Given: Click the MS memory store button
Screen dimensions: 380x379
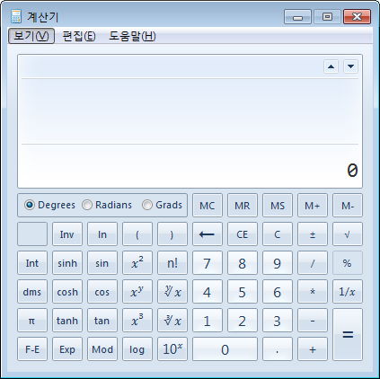Looking at the screenshot, I should (x=278, y=206).
